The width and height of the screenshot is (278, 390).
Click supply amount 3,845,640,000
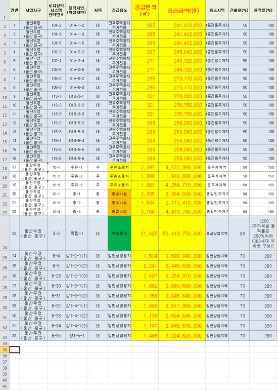(x=182, y=296)
